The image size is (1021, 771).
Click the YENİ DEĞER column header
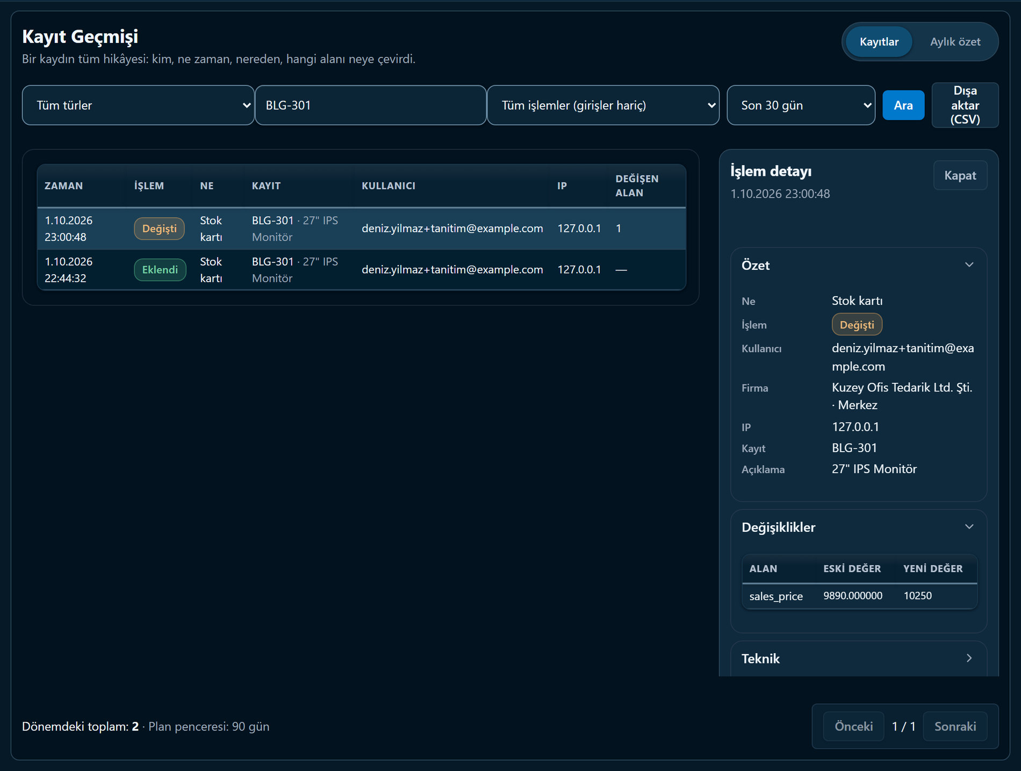click(x=933, y=568)
